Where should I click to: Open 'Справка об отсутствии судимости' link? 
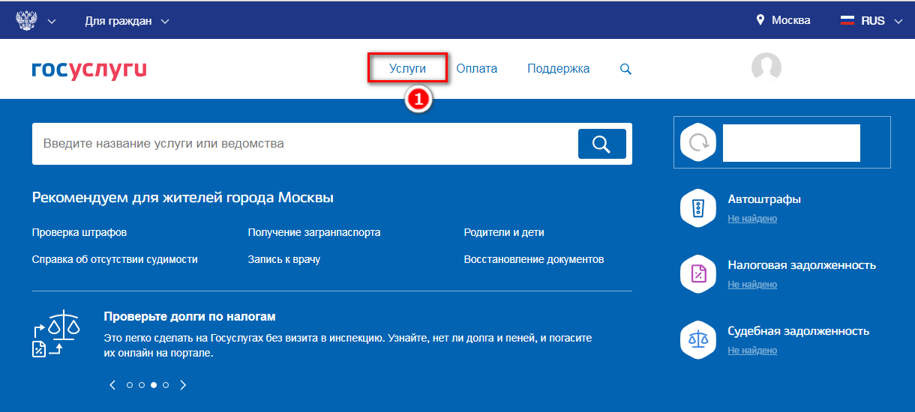point(115,259)
